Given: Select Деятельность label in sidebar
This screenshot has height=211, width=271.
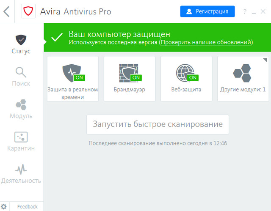Looking at the screenshot, I should click(x=21, y=181).
